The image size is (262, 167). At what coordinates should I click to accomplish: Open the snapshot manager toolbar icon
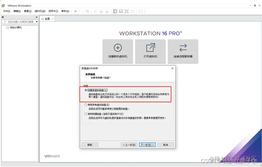[107, 11]
